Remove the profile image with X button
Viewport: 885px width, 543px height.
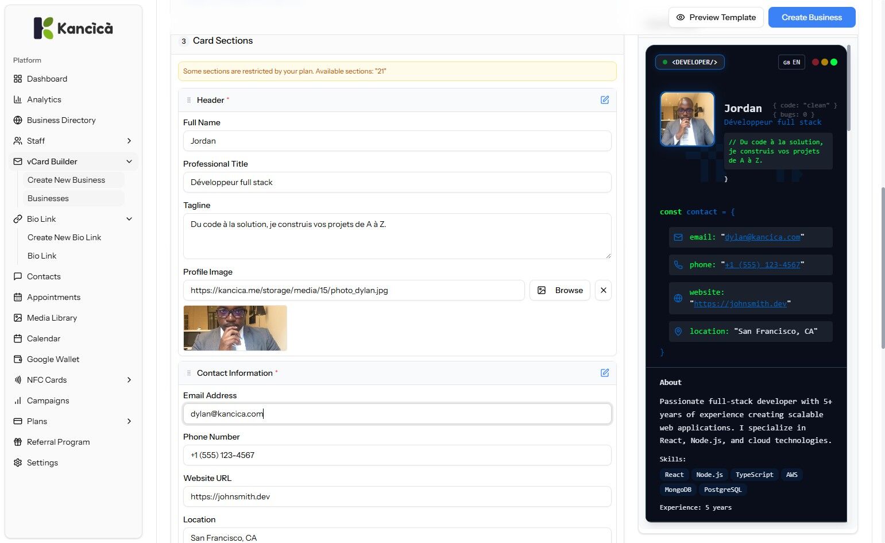point(603,290)
